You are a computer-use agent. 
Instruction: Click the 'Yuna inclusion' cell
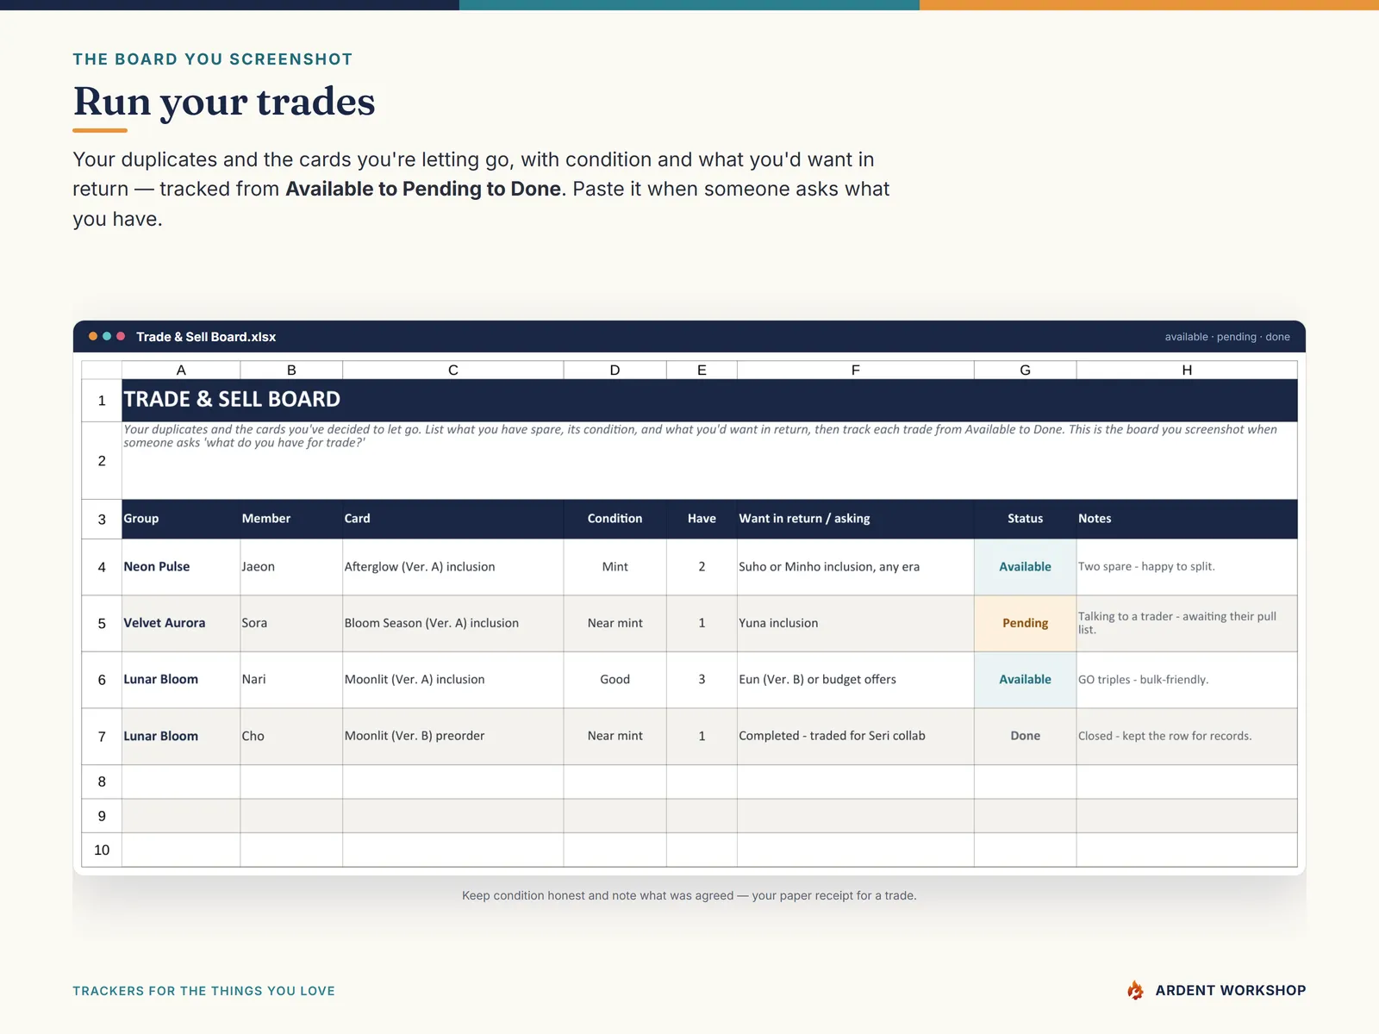(x=856, y=623)
